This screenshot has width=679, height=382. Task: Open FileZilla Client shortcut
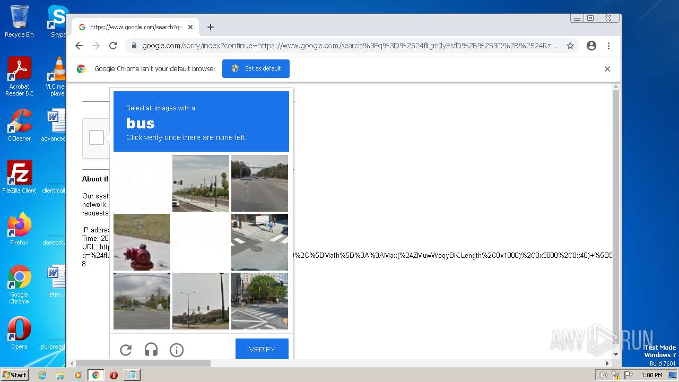click(19, 177)
